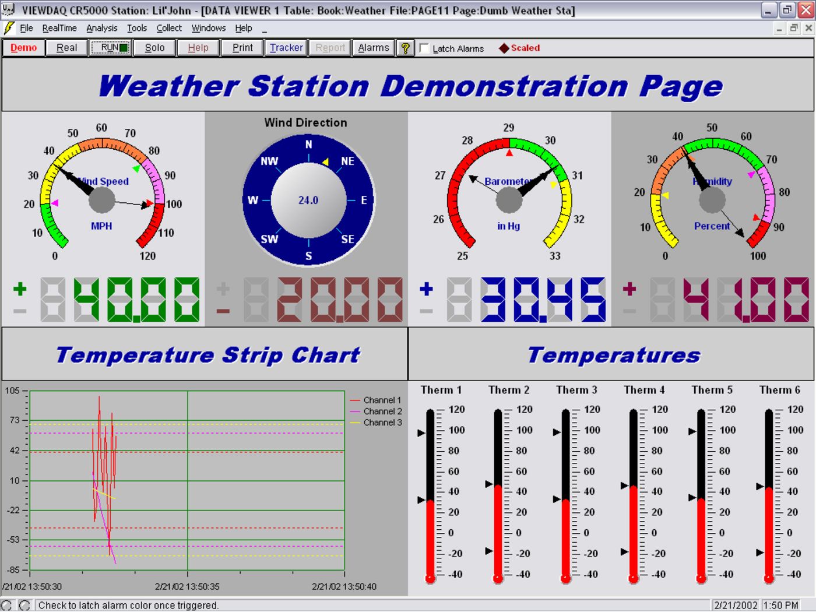Click the green alarm triangle on Wind Speed gauge
Image resolution: width=816 pixels, height=612 pixels.
136,168
